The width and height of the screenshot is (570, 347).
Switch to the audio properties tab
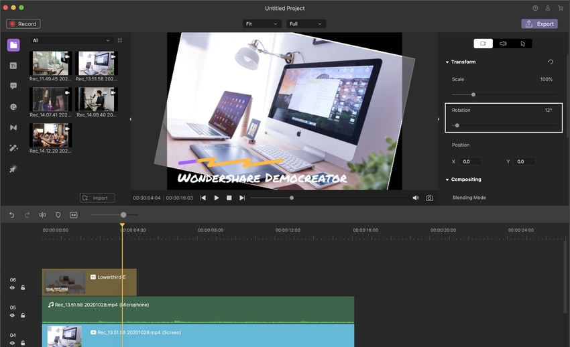pos(503,44)
